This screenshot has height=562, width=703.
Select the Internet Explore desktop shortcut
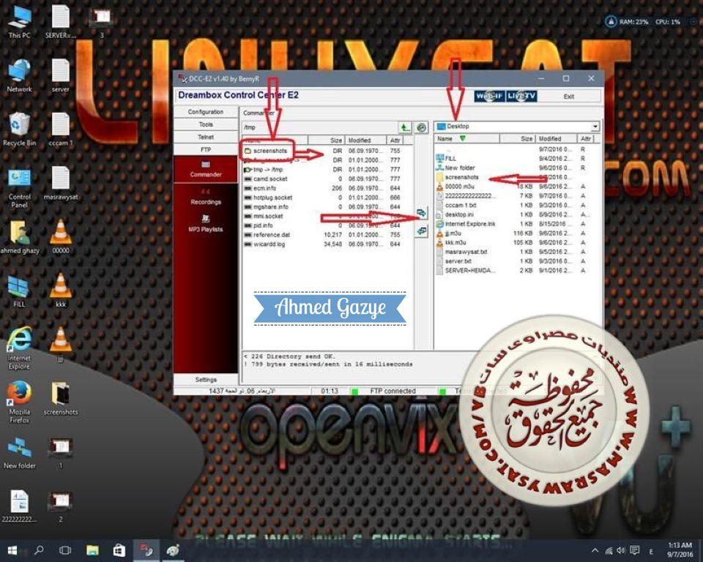click(x=19, y=348)
